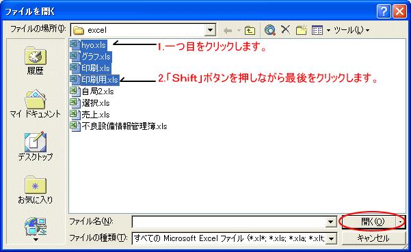Click the Excel icon next to hyo.xls

click(75, 45)
